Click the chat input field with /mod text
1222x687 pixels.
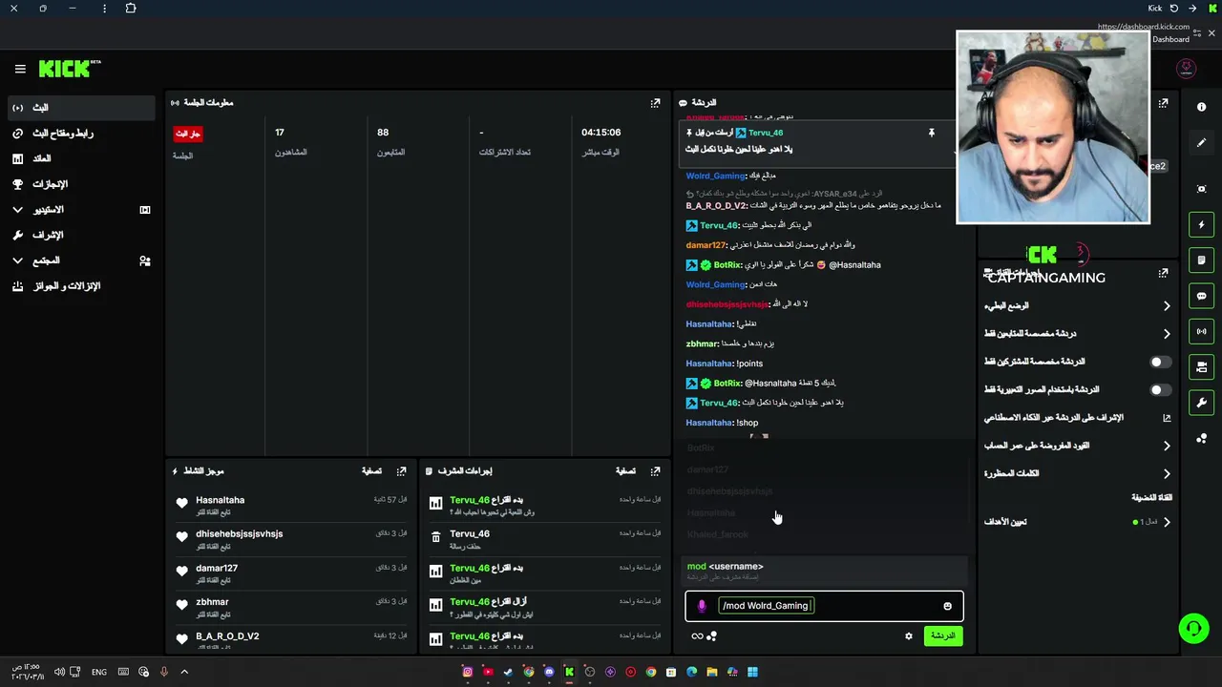tap(826, 606)
